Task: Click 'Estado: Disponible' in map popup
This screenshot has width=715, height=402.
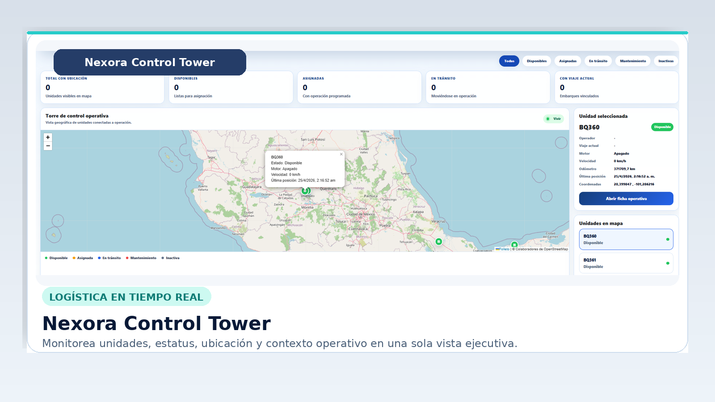Action: click(286, 163)
